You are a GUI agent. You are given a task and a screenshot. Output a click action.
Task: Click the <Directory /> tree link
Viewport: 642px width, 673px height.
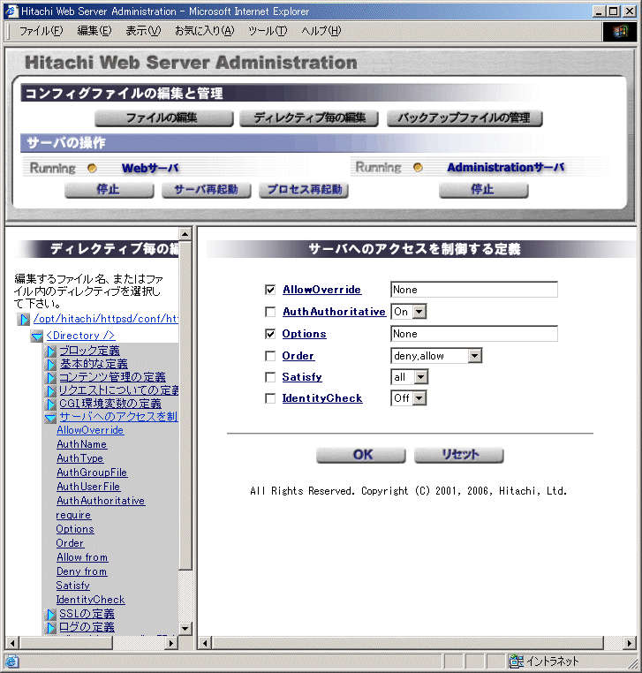pyautogui.click(x=80, y=336)
